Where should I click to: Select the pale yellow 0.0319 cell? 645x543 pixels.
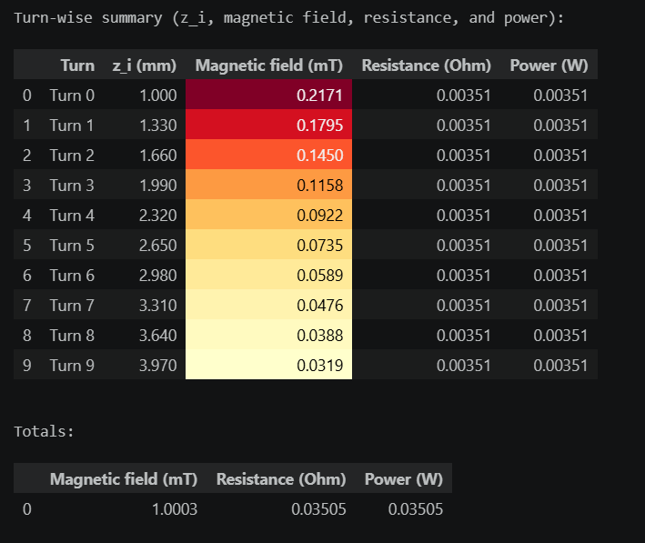(x=268, y=365)
